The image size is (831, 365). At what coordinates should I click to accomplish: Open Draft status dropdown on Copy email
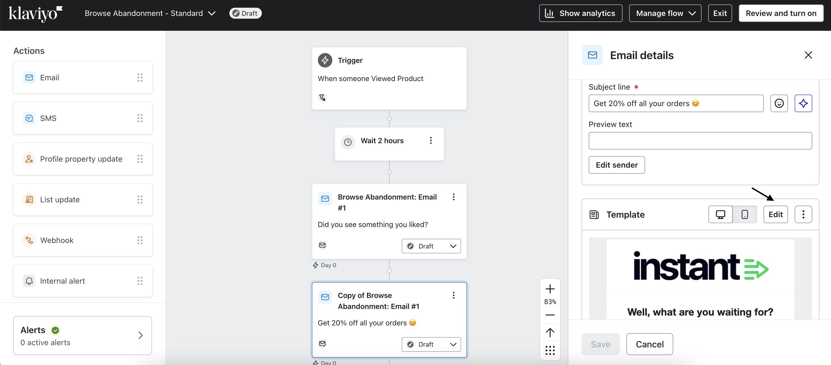(x=431, y=344)
